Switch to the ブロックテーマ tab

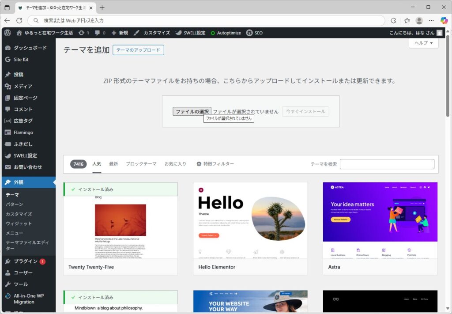(140, 163)
